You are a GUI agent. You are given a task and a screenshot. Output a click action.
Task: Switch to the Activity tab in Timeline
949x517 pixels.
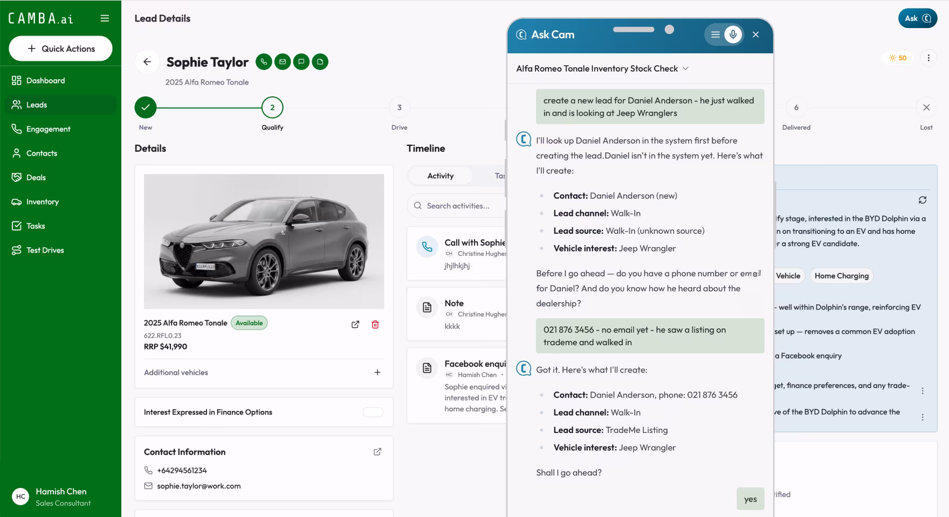[x=441, y=176]
